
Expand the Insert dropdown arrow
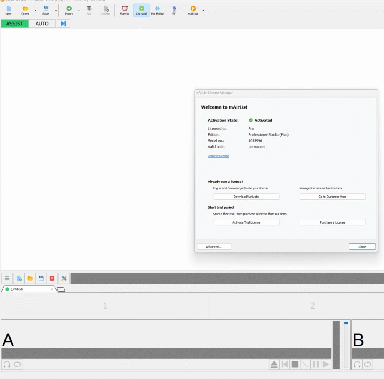tap(79, 10)
